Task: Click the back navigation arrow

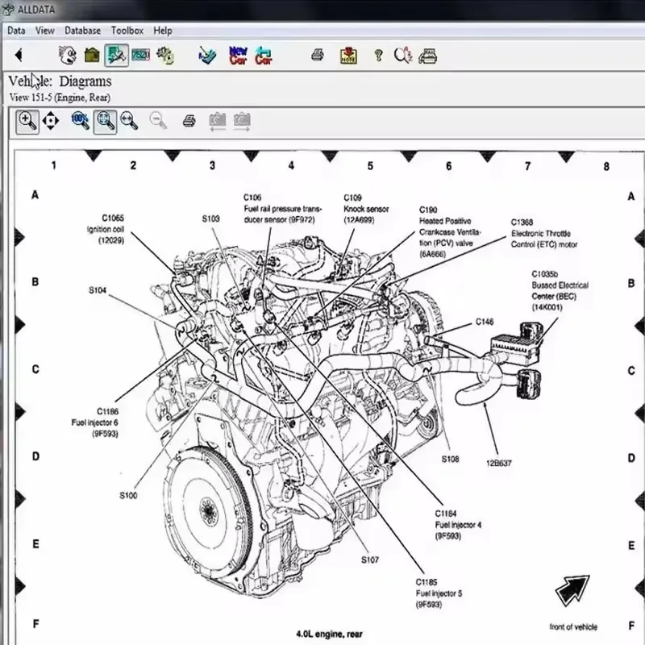Action: [18, 55]
